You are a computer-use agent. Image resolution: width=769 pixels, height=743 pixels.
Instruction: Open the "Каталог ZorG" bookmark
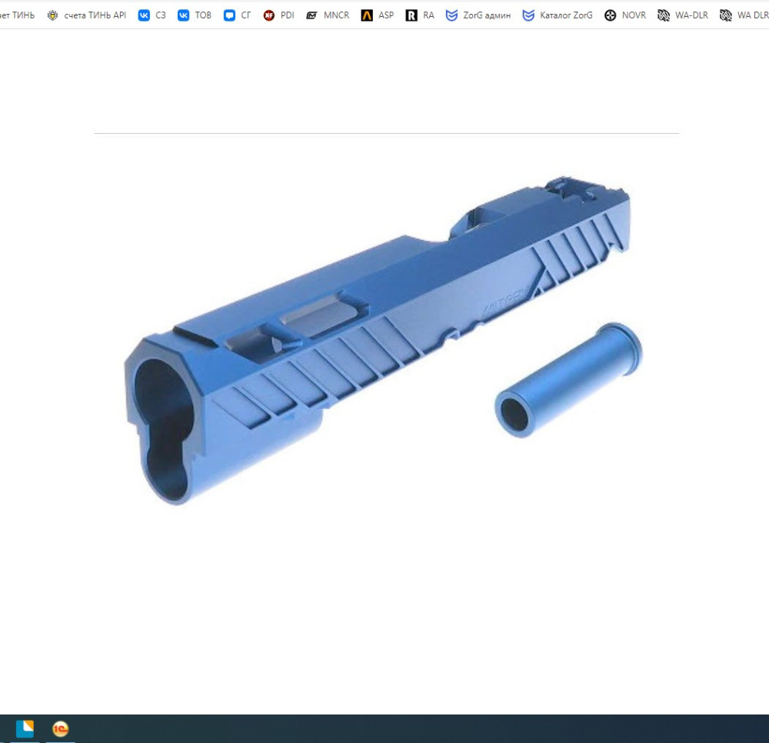(x=557, y=15)
